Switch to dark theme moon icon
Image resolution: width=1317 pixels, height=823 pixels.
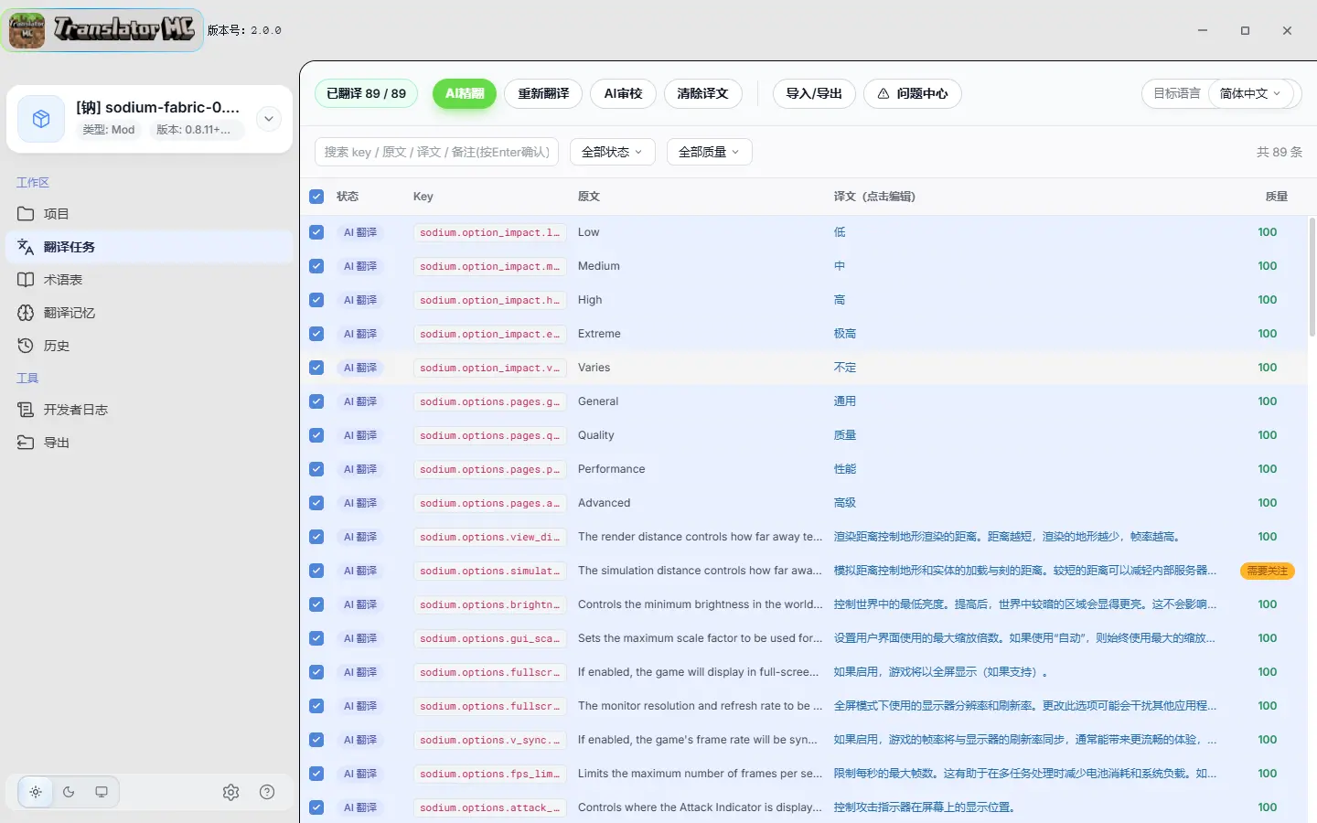pos(69,792)
